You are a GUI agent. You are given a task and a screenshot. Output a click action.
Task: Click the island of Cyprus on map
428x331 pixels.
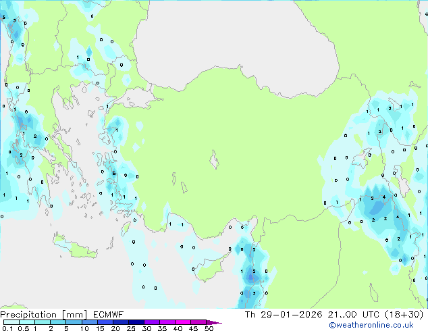[x=210, y=269]
